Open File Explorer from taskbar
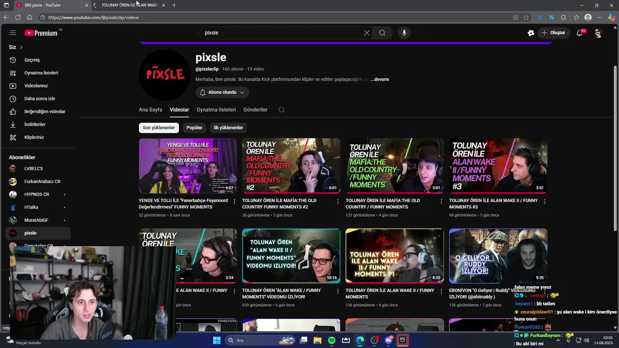 pos(318,340)
